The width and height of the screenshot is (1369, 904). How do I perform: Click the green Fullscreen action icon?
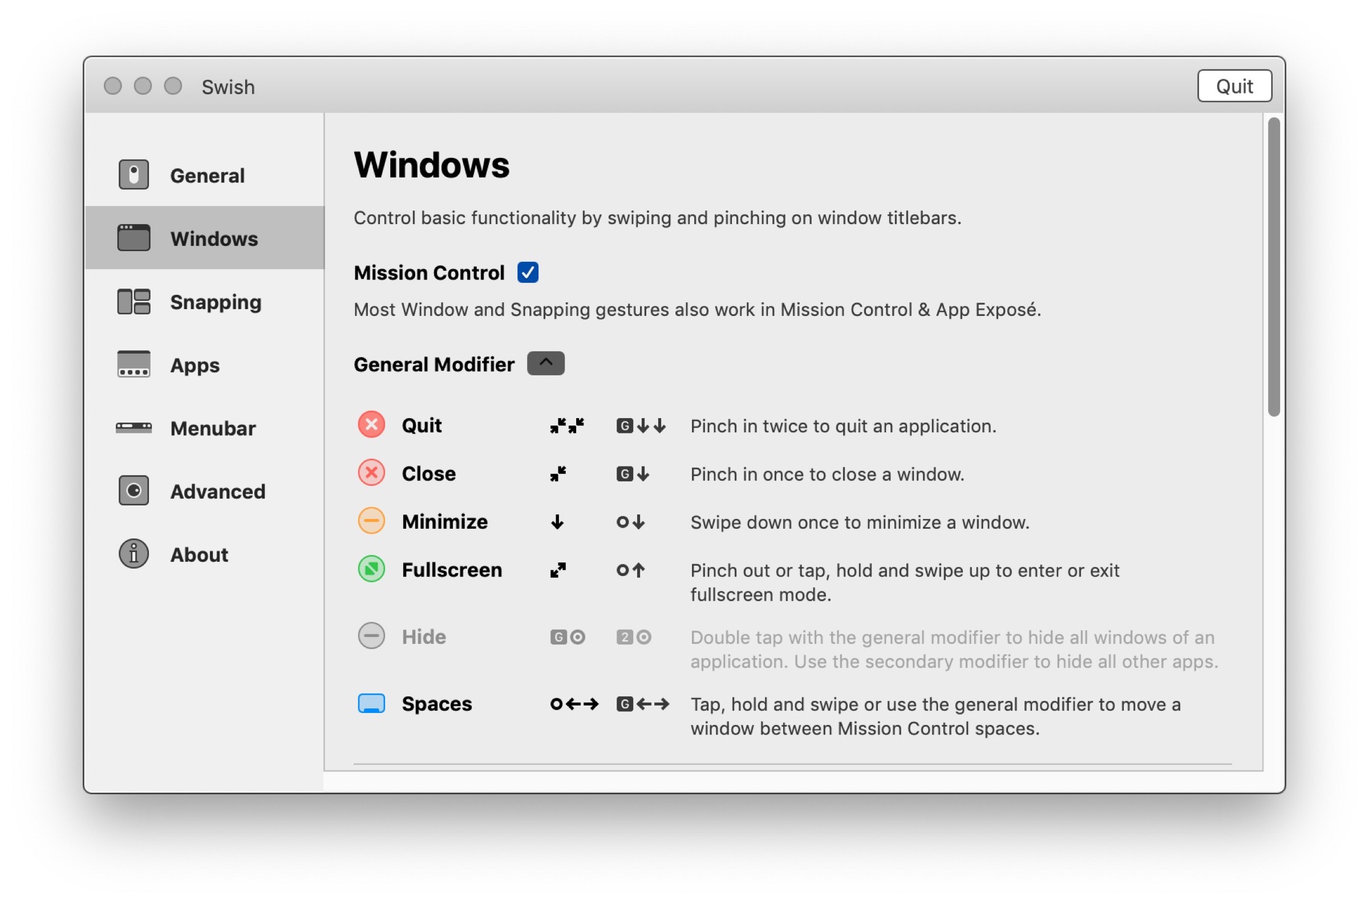pos(371,570)
